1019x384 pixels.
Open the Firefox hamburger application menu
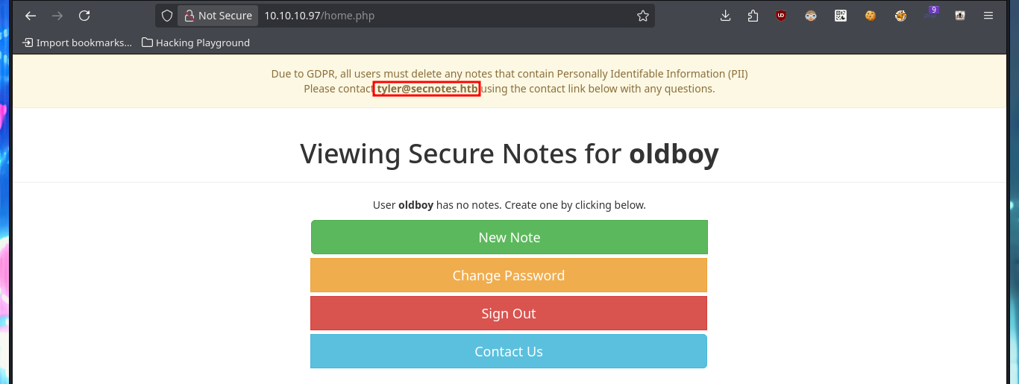tap(988, 16)
